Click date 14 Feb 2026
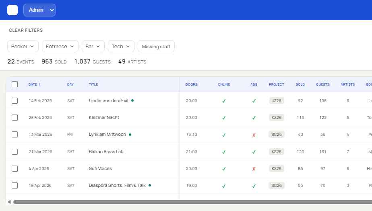 click(x=40, y=100)
